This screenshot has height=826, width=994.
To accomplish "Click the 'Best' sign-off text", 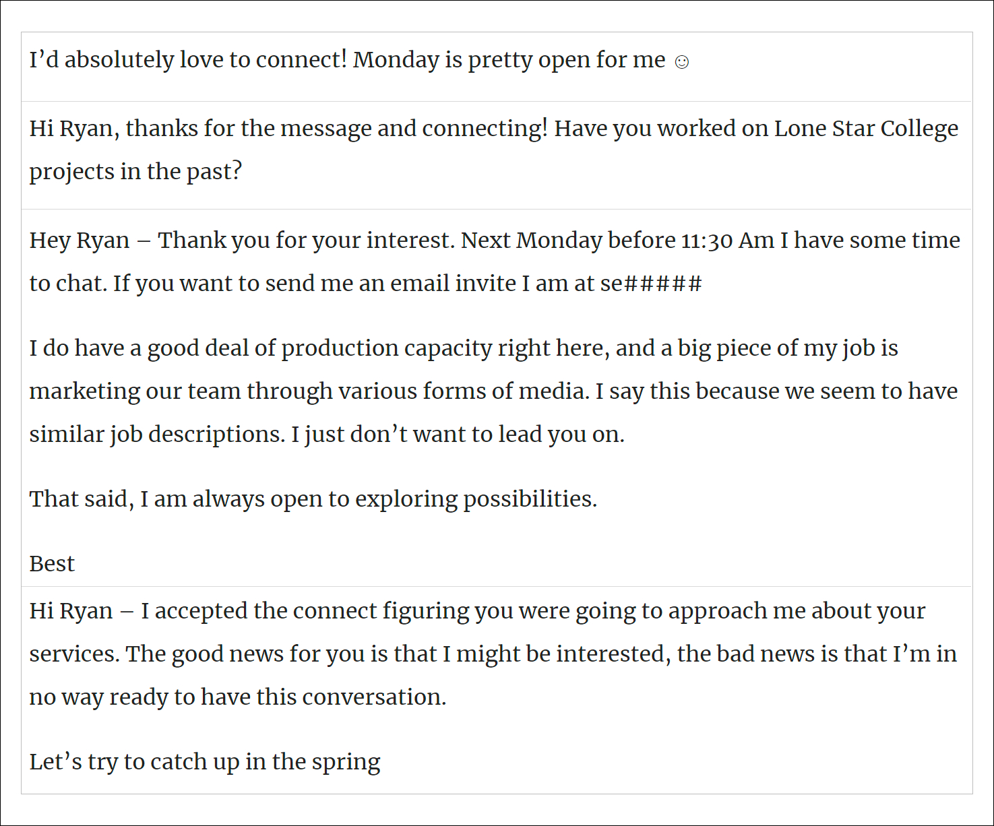I will pos(52,563).
